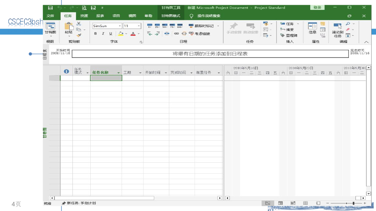Viewport: 376px width, 211px height.
Task: Open task Information (信息) icon
Action: [x=312, y=28]
